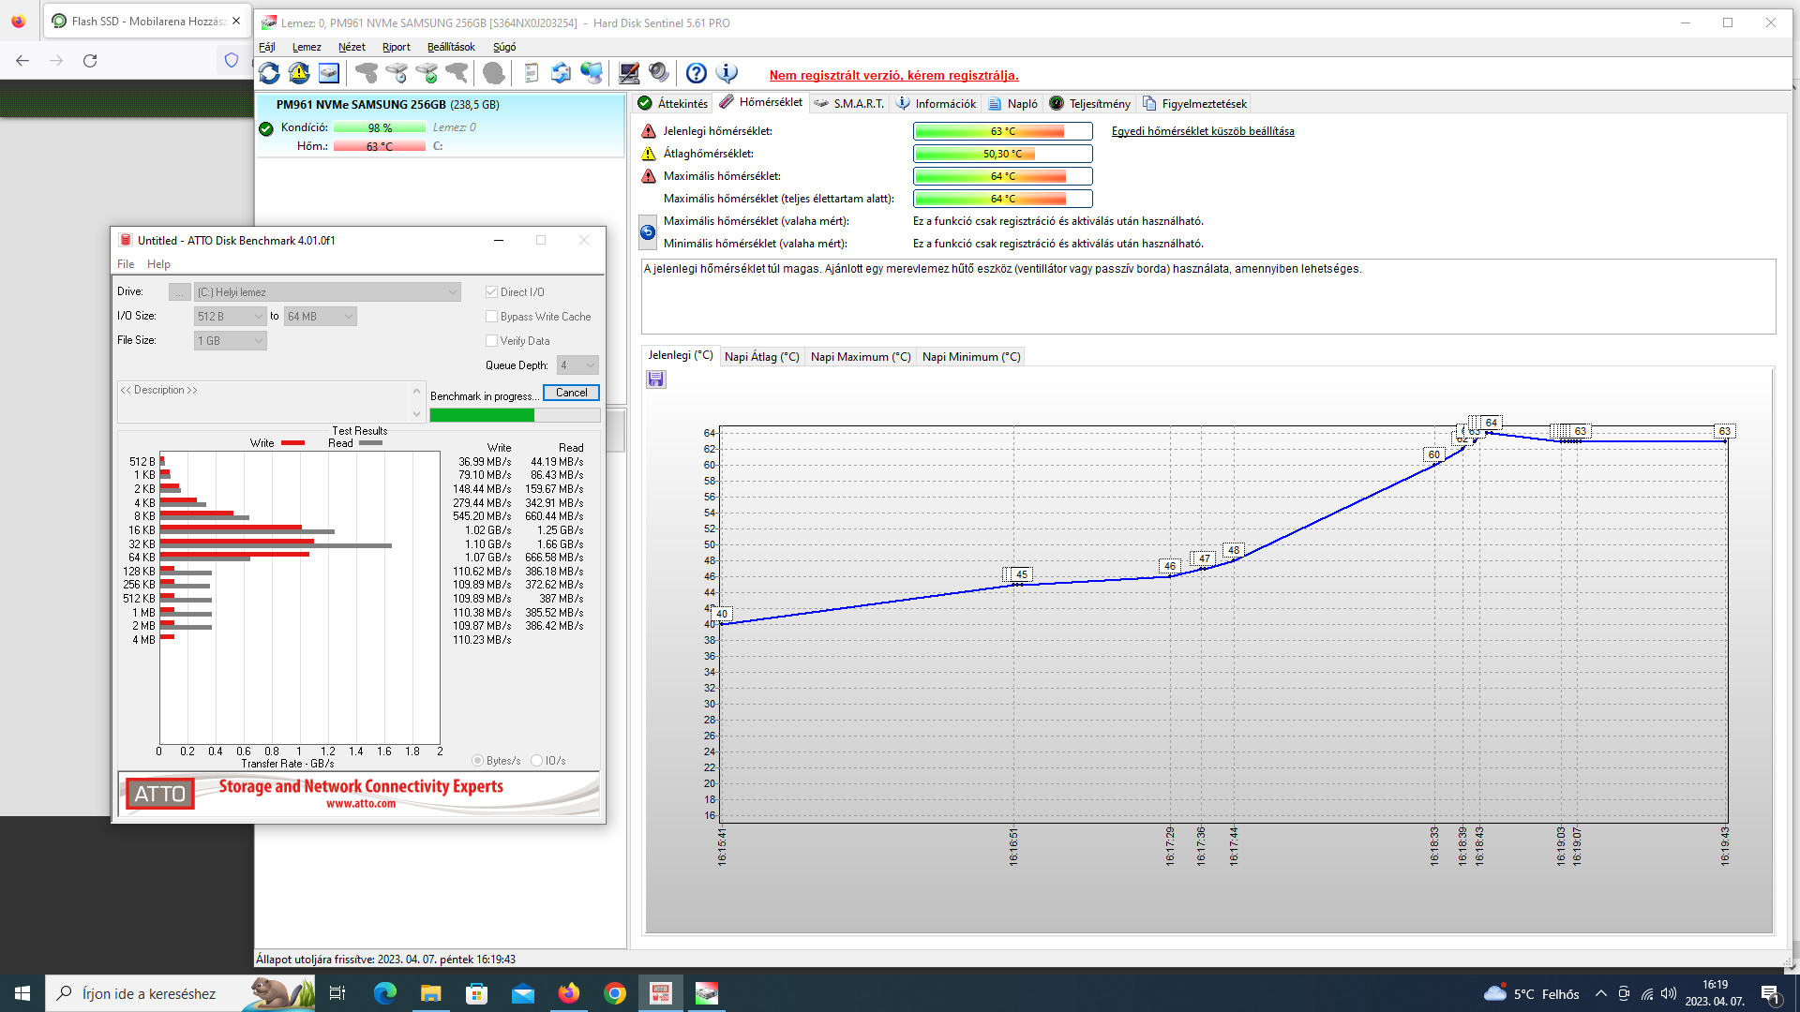Click the save graph floppy disk icon

click(x=656, y=379)
